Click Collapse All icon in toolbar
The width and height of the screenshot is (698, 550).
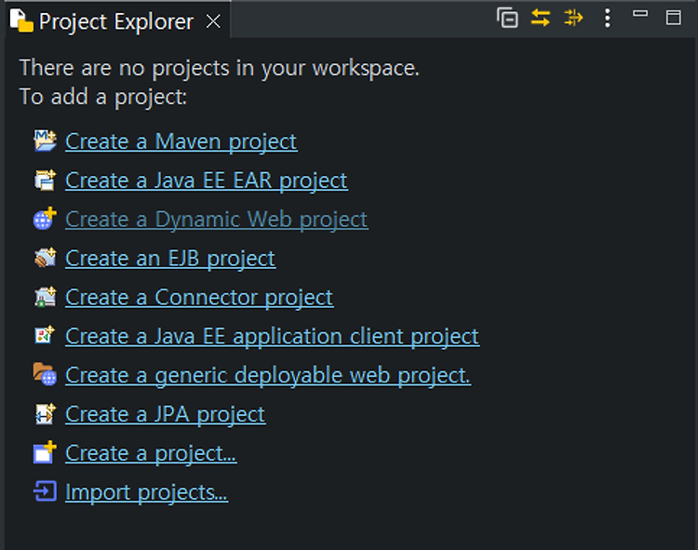[x=507, y=19]
